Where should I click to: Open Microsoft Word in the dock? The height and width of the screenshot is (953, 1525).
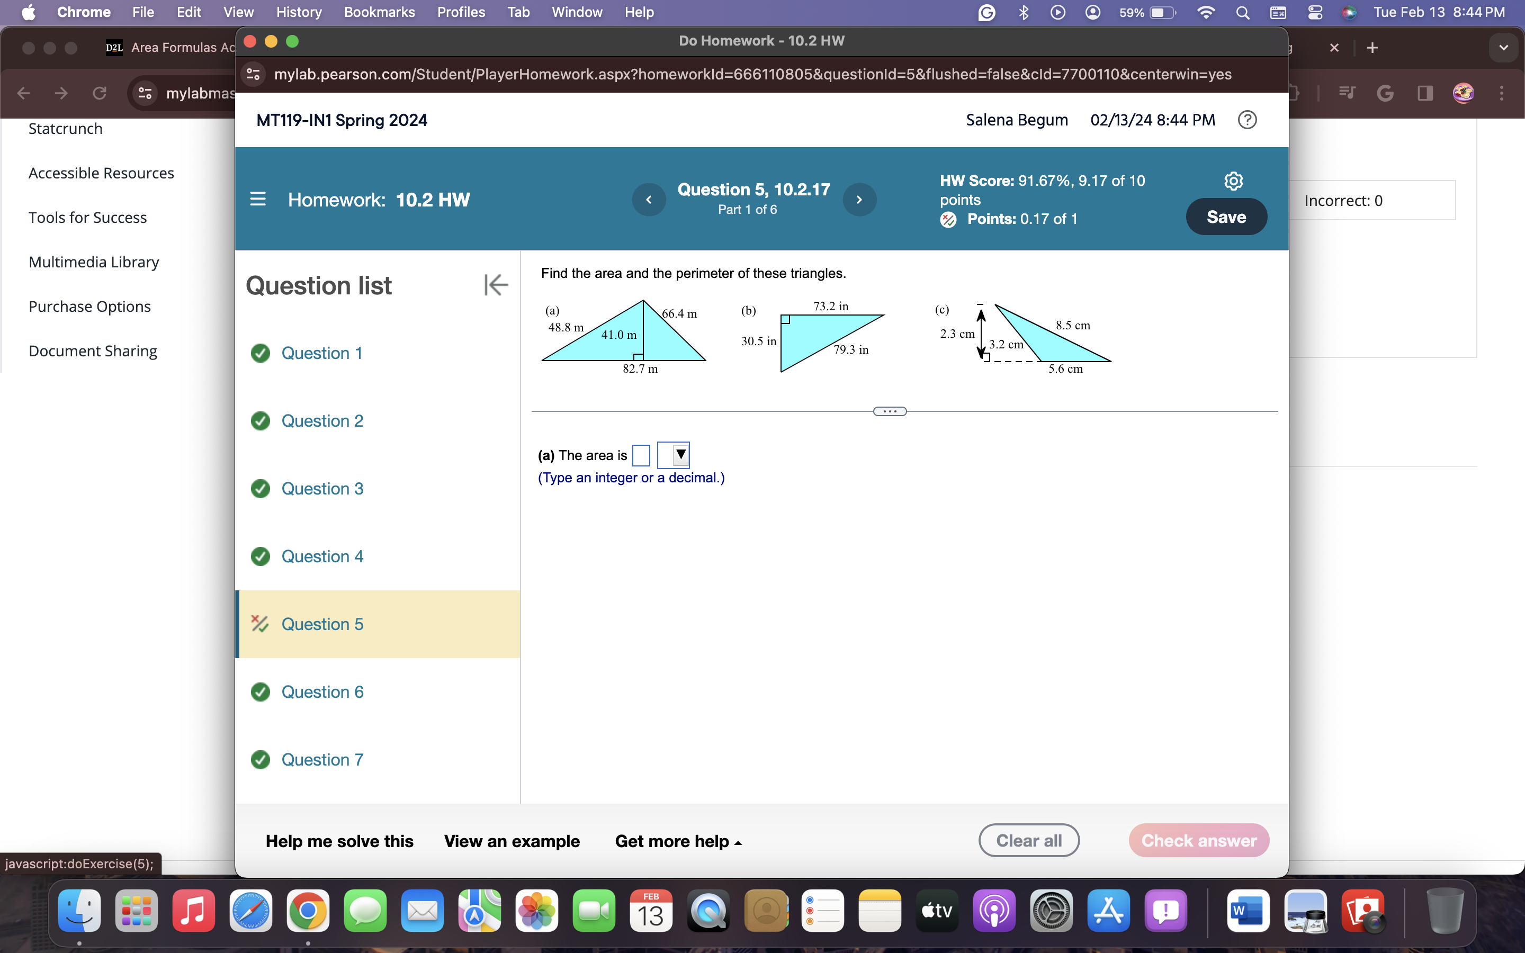(1248, 911)
